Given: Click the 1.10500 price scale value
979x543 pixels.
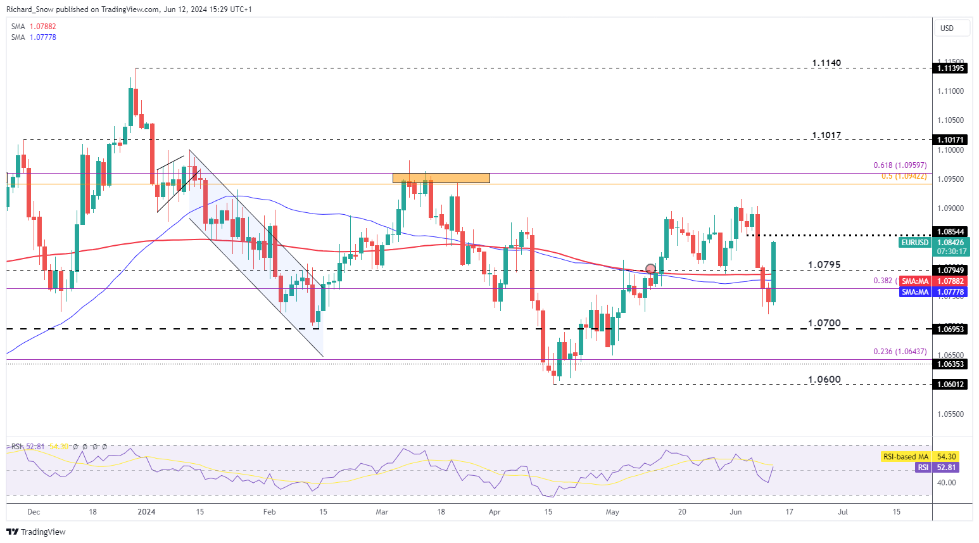Looking at the screenshot, I should (x=951, y=120).
